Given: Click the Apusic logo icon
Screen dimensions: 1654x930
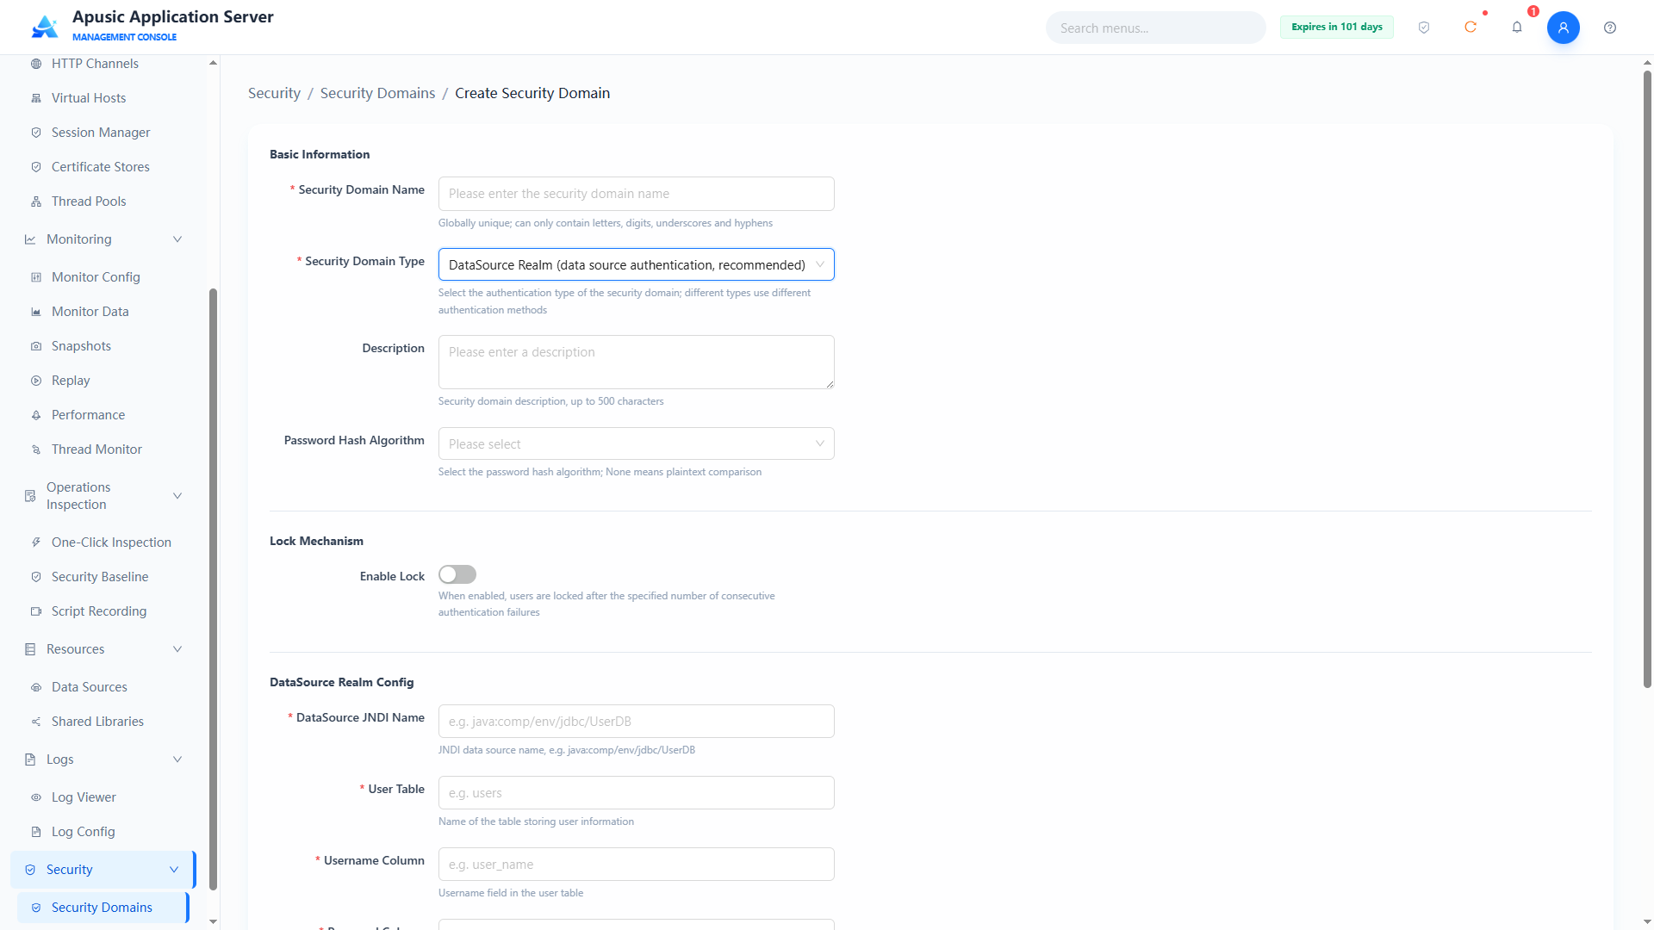Looking at the screenshot, I should (x=45, y=27).
